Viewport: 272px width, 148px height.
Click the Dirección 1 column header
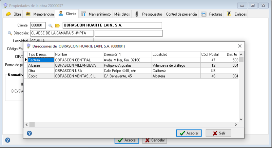(x=127, y=55)
